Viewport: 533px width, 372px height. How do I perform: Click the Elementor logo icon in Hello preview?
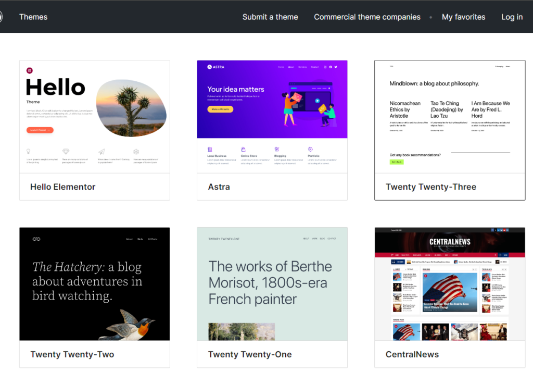click(30, 70)
